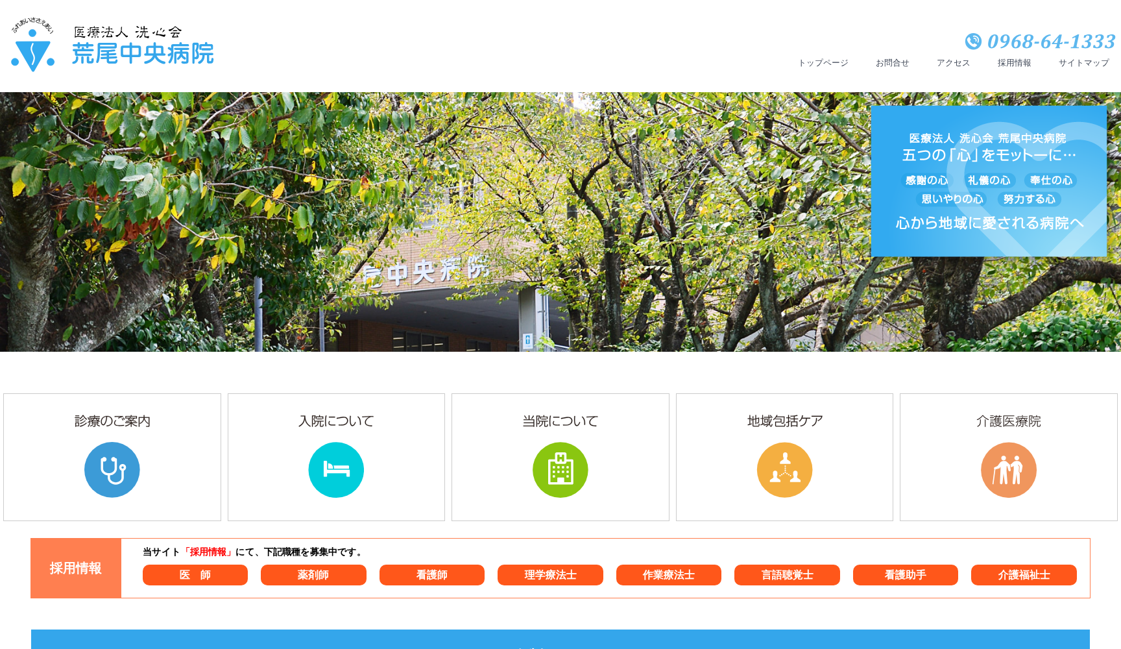
Task: Click the elderly care icon for 介護医療院
Action: pyautogui.click(x=1009, y=470)
